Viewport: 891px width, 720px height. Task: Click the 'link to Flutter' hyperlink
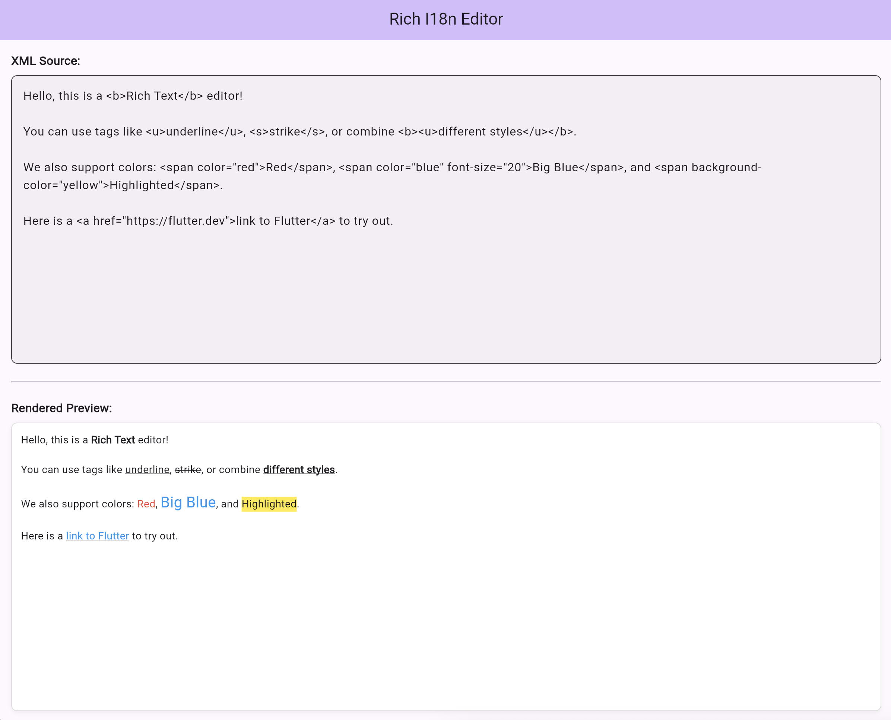click(x=97, y=536)
